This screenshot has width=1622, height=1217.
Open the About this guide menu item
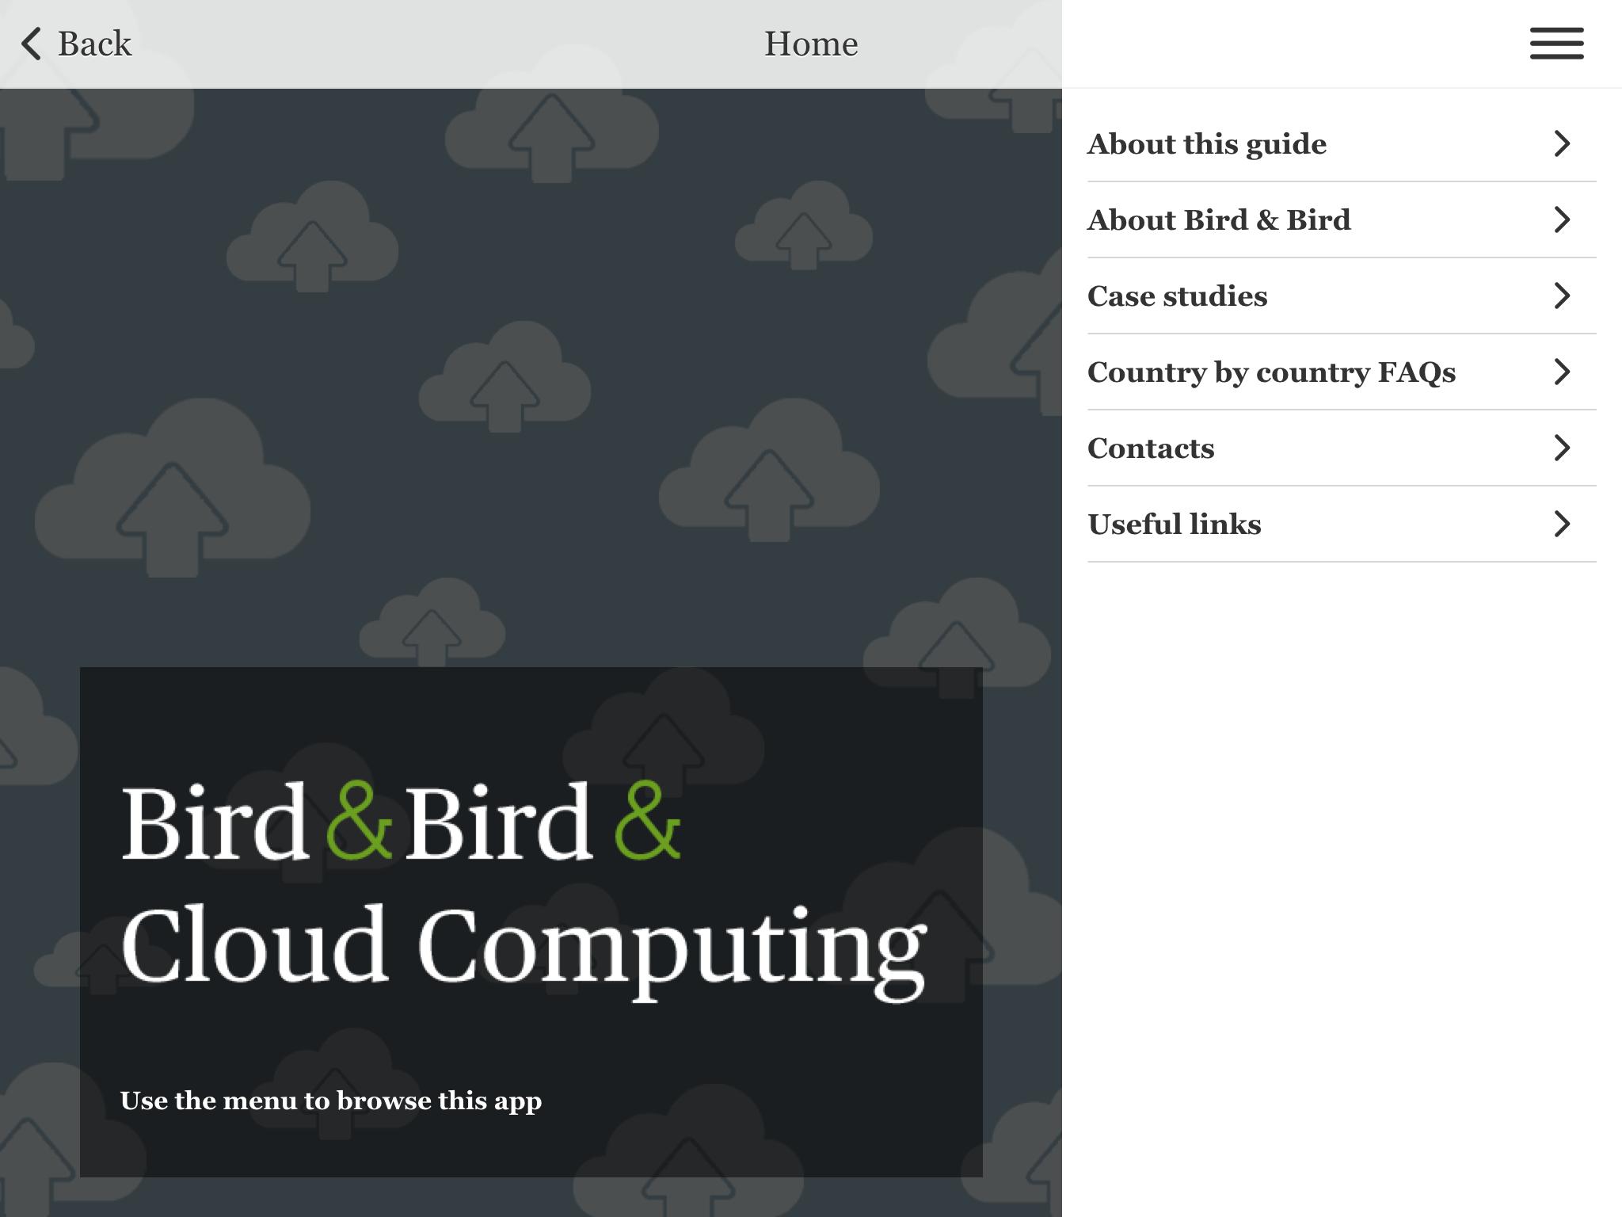coord(1342,144)
